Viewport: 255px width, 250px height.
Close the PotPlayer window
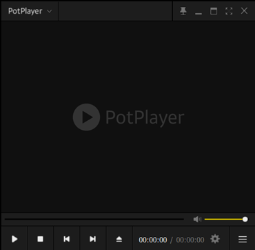pyautogui.click(x=244, y=11)
